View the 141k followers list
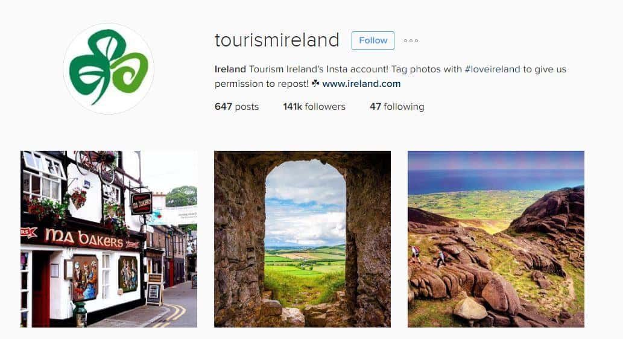The height and width of the screenshot is (339, 623). click(x=314, y=107)
